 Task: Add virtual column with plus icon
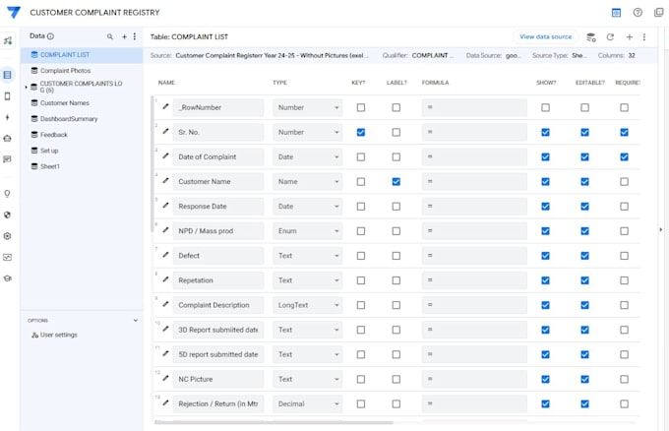pyautogui.click(x=630, y=37)
